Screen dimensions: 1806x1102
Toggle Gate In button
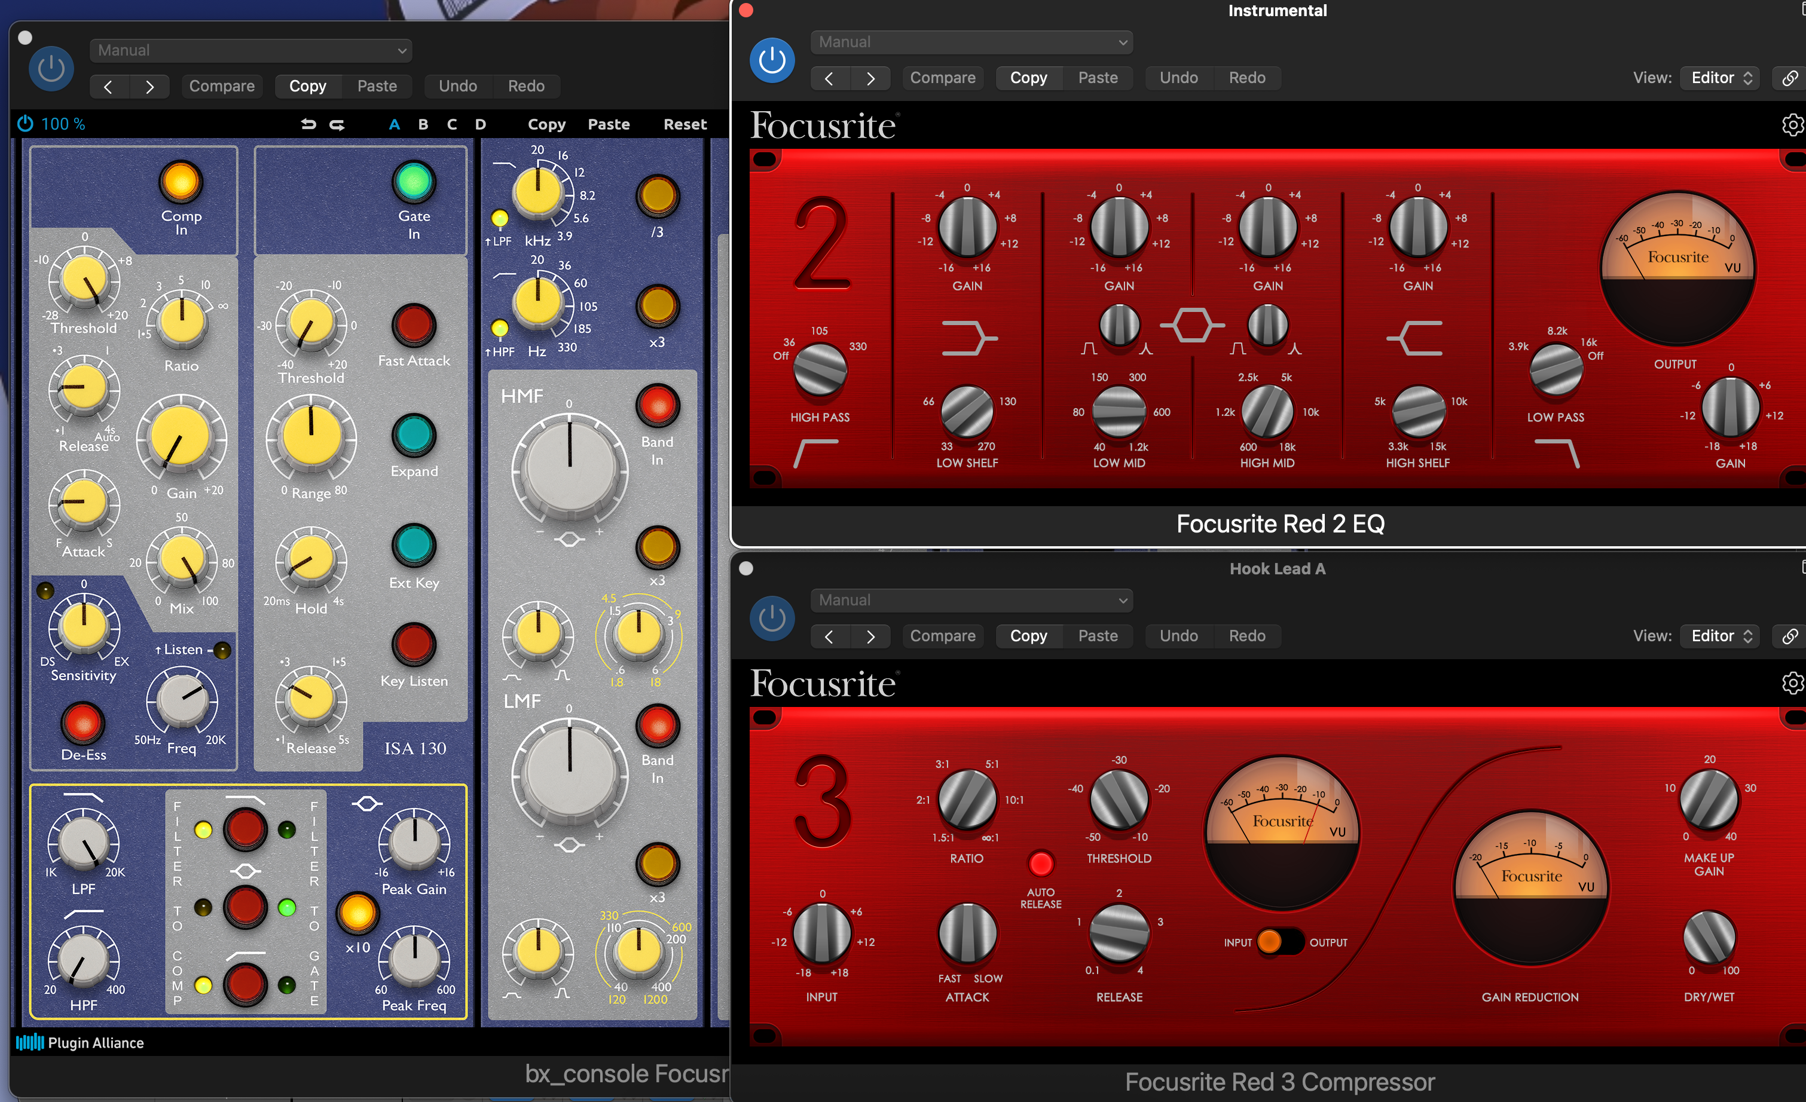coord(414,181)
